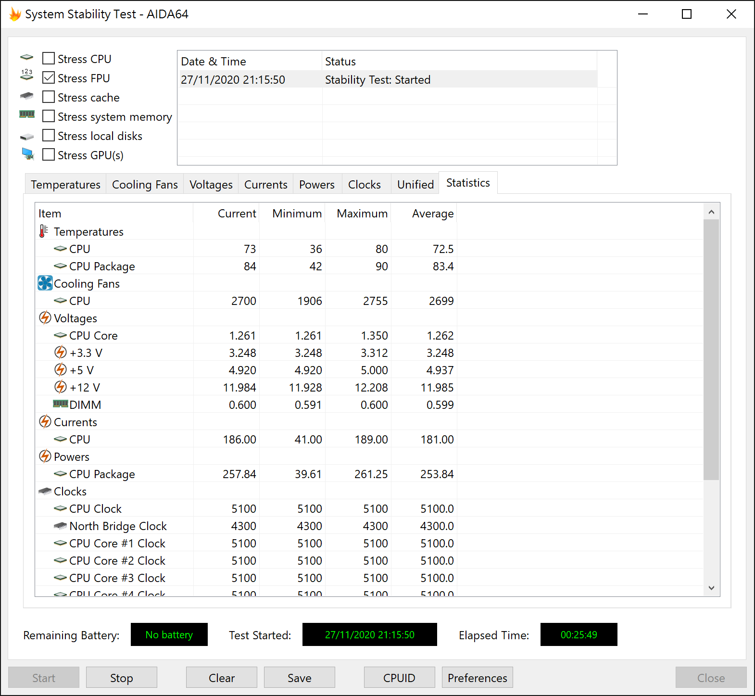The image size is (755, 696).
Task: Open the CPUID panel
Action: (x=400, y=678)
